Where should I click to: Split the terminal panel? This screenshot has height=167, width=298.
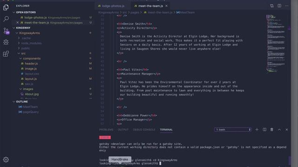(264, 130)
